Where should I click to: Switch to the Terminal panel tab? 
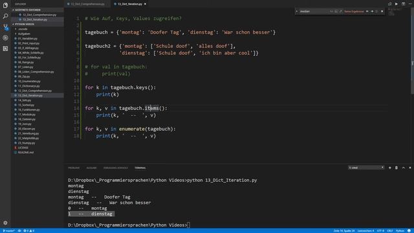140,168
